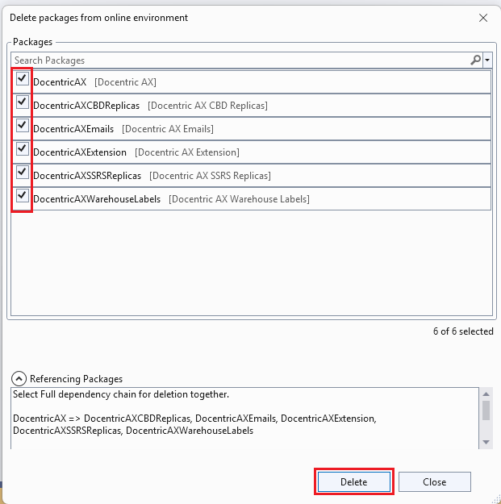501x504 pixels.
Task: Click the Delete button
Action: 353,481
